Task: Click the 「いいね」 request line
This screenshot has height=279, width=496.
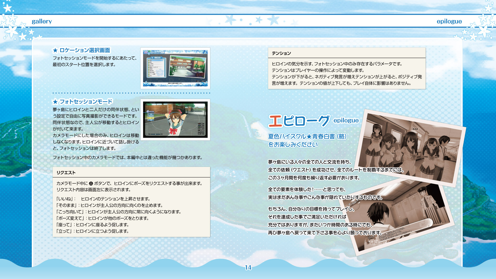Action: [x=103, y=199]
